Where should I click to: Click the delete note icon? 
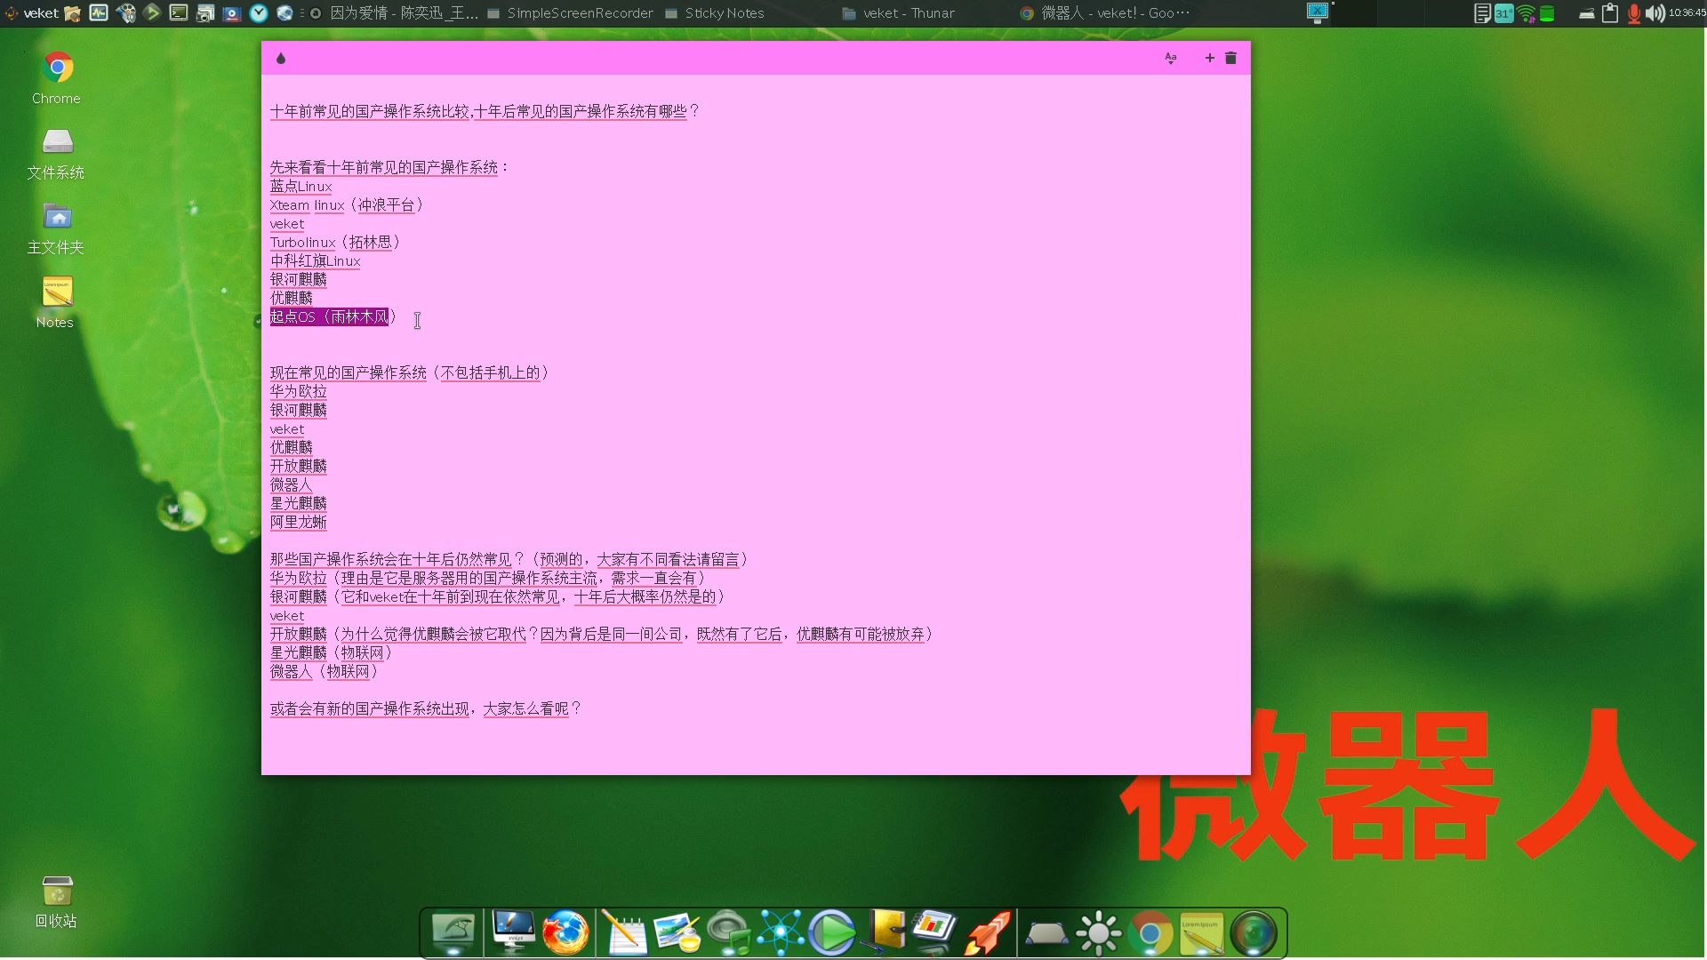point(1230,58)
